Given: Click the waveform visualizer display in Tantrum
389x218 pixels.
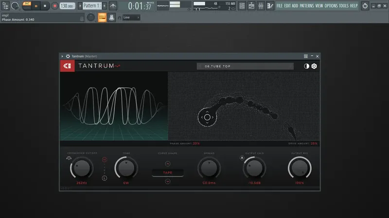Looking at the screenshot, I should coord(114,106).
